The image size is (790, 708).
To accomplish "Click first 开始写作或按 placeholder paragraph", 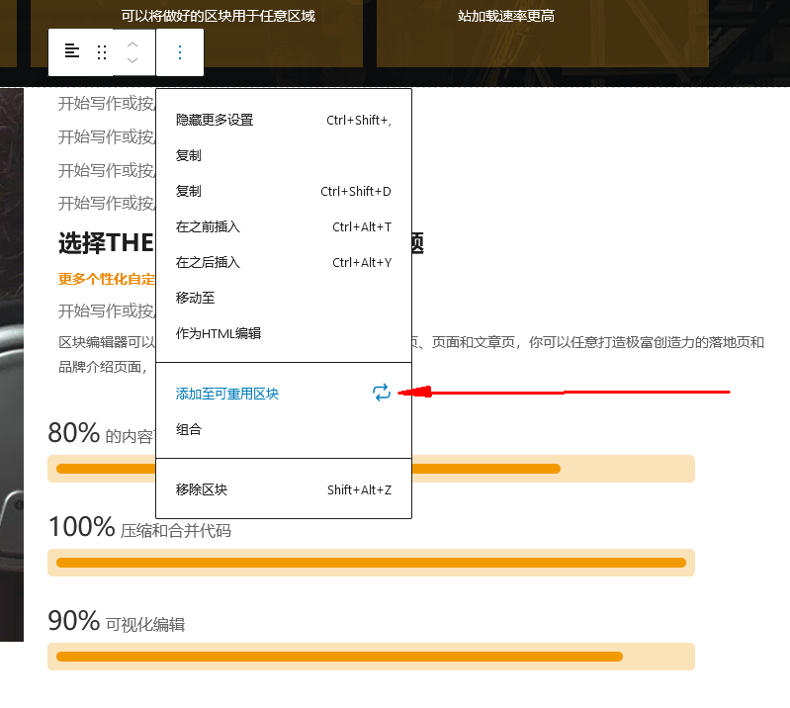I will 107,103.
